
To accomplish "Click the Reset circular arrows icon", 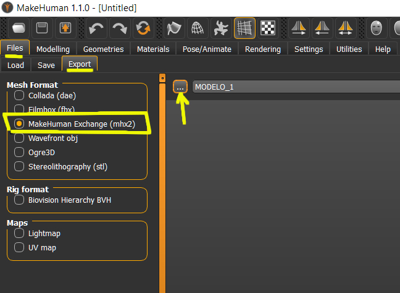I will coord(143,28).
